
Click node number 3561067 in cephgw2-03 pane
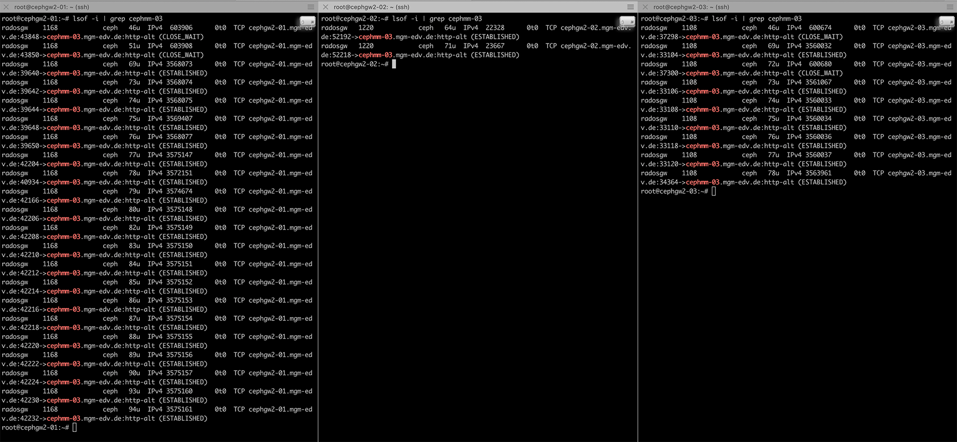[818, 82]
